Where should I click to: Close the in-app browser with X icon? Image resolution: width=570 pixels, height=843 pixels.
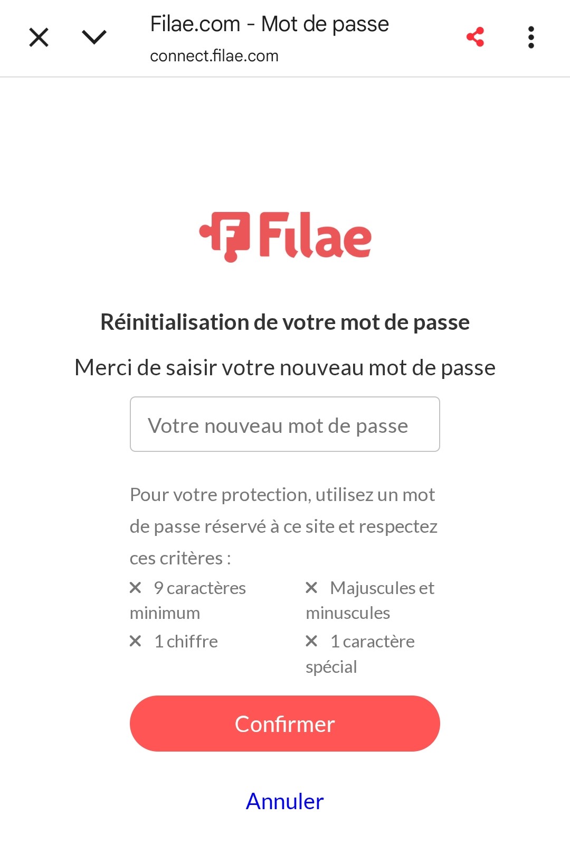click(x=39, y=38)
